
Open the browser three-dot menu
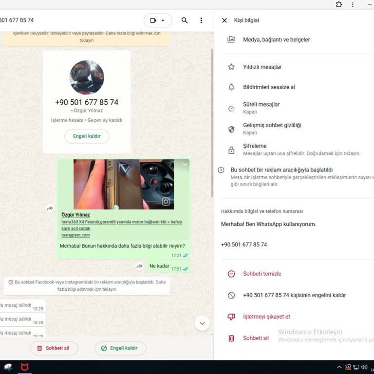(353, 4)
